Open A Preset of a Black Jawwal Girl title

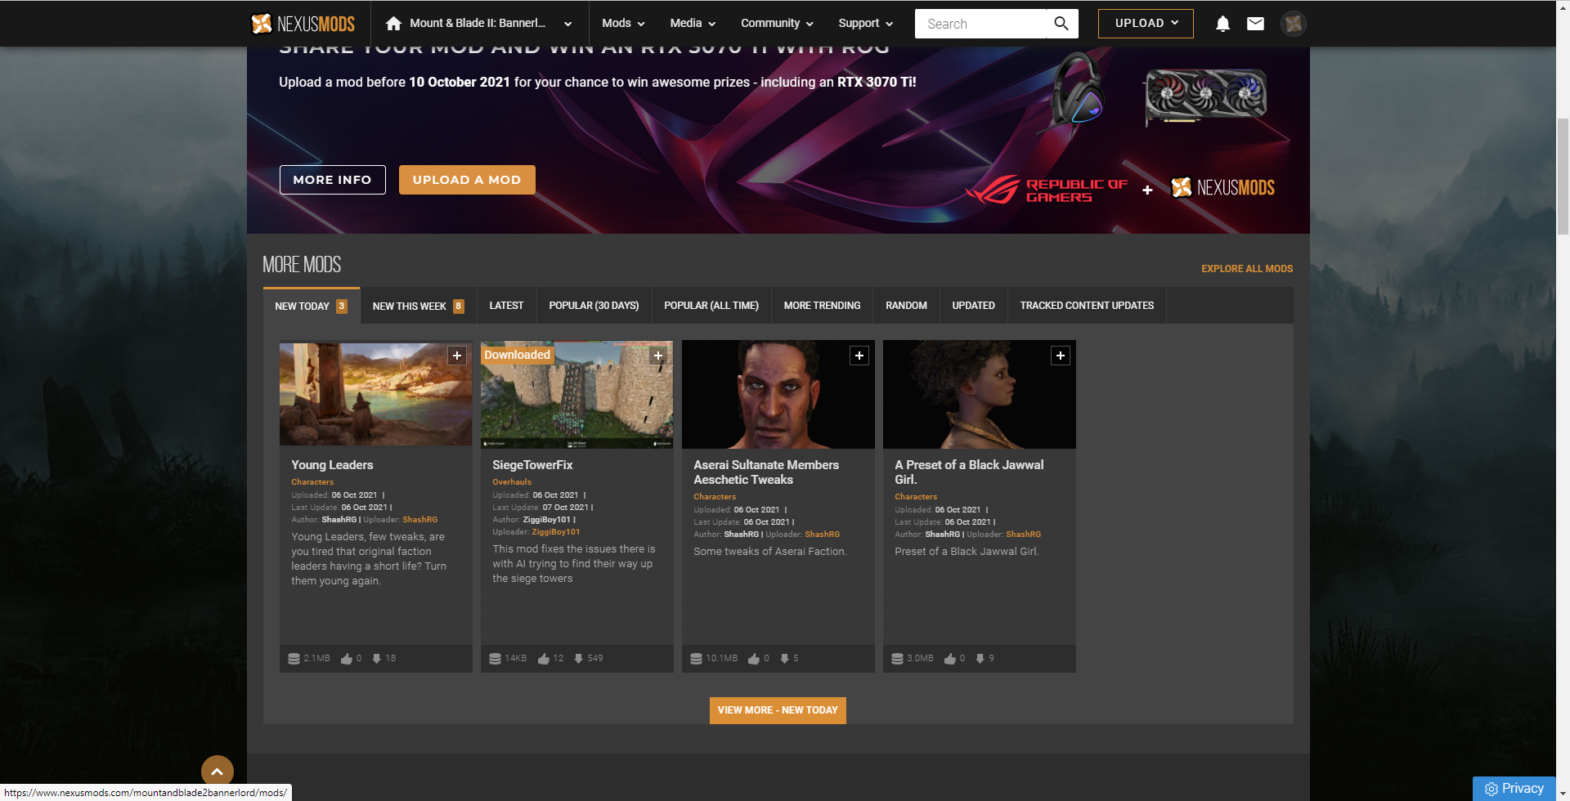pos(969,472)
